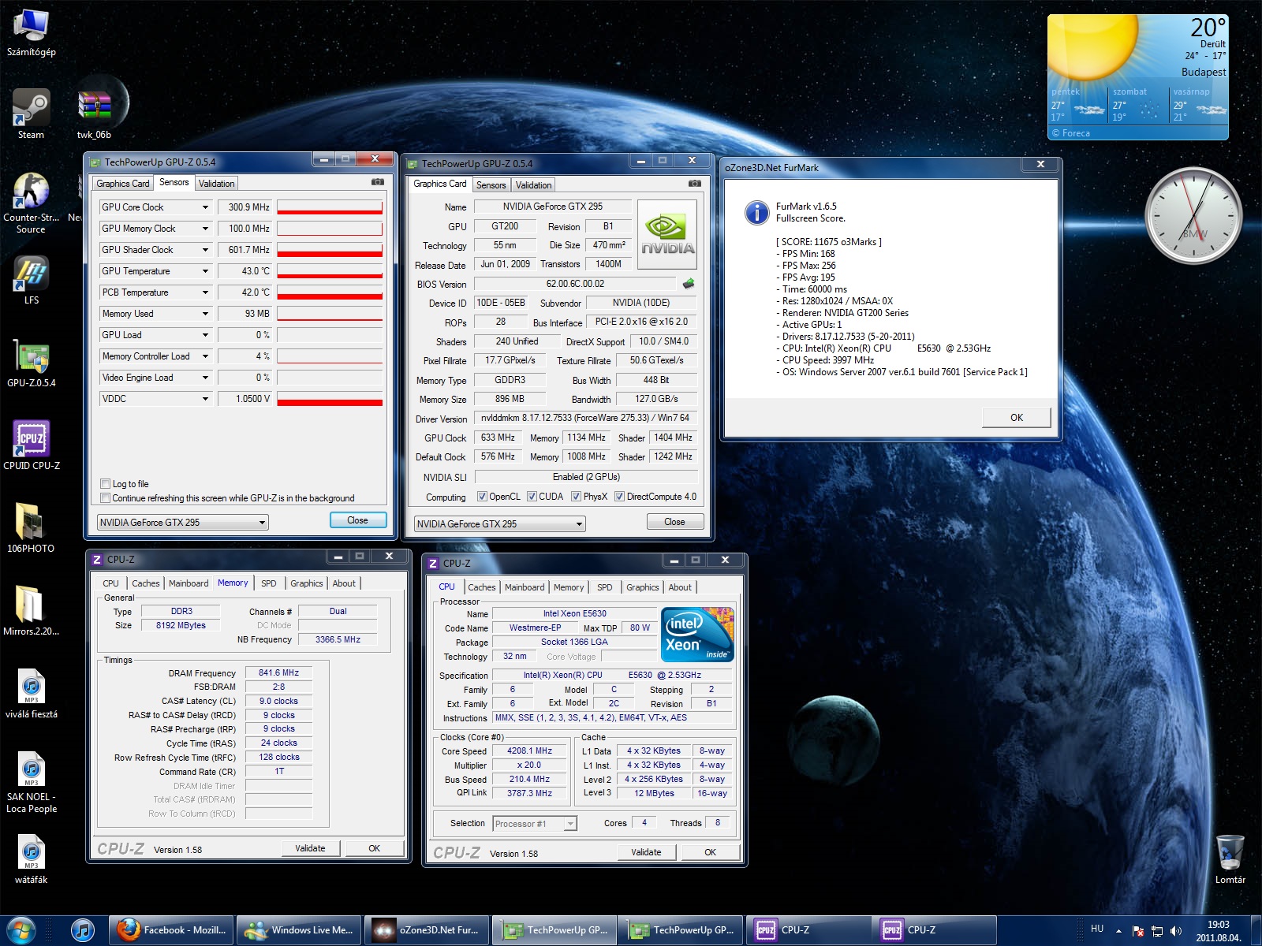Switch to the Mainboard tab in CPU-Z memory window
This screenshot has height=946, width=1262.
(x=189, y=583)
